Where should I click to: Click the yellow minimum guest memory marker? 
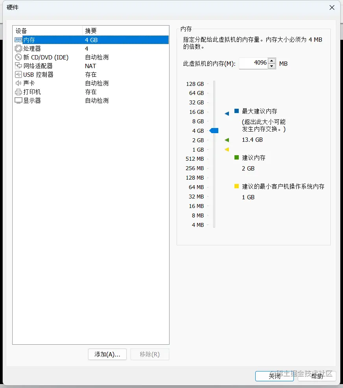227,149
